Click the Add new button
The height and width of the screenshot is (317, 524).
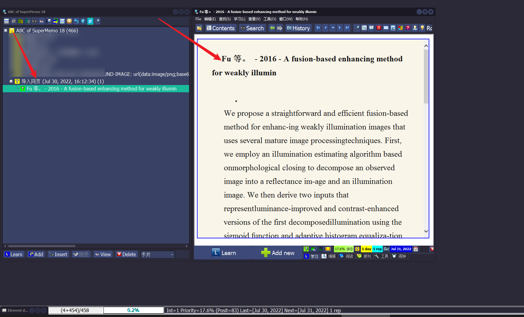(278, 253)
